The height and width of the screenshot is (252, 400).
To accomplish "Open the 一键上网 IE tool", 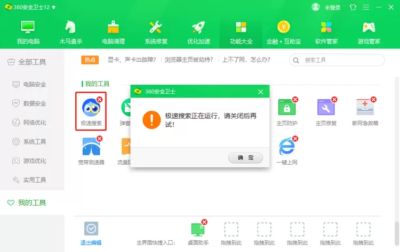I will (287, 147).
